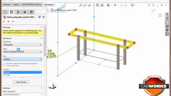Open the Display Style dropdown arrow
Screen dimensions: 171x96
click(x=112, y=5)
